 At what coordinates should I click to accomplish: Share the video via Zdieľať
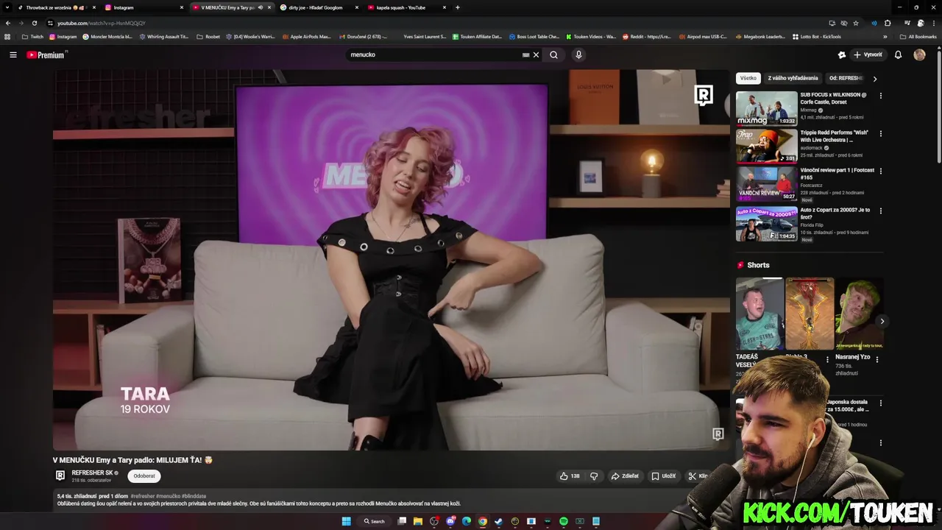(625, 476)
